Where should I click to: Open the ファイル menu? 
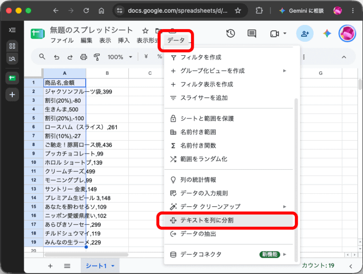pos(62,40)
